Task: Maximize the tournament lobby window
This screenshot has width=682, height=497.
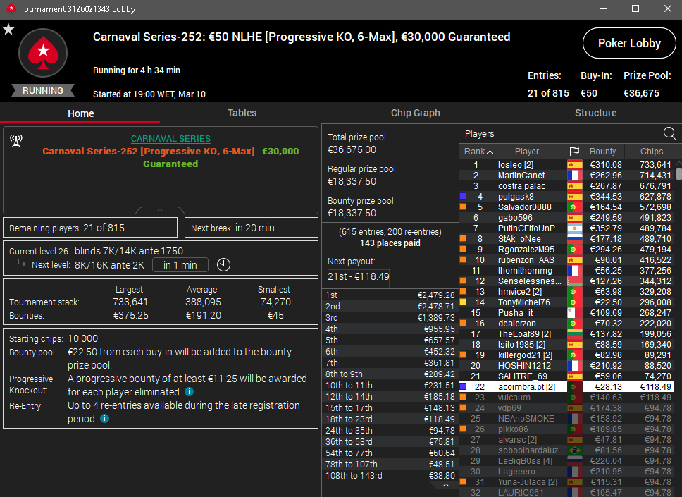Action: point(635,8)
